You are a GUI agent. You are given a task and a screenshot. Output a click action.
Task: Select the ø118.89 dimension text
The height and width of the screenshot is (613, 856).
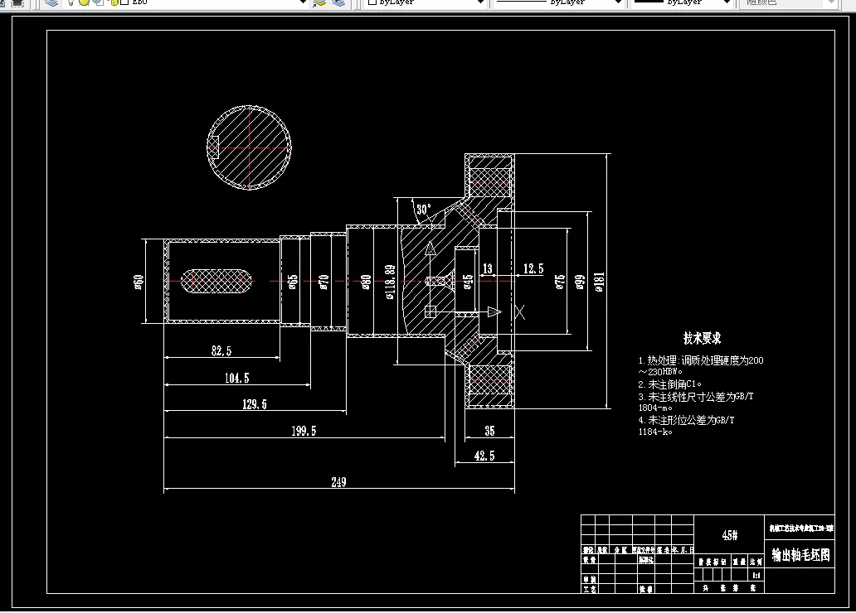(x=390, y=282)
